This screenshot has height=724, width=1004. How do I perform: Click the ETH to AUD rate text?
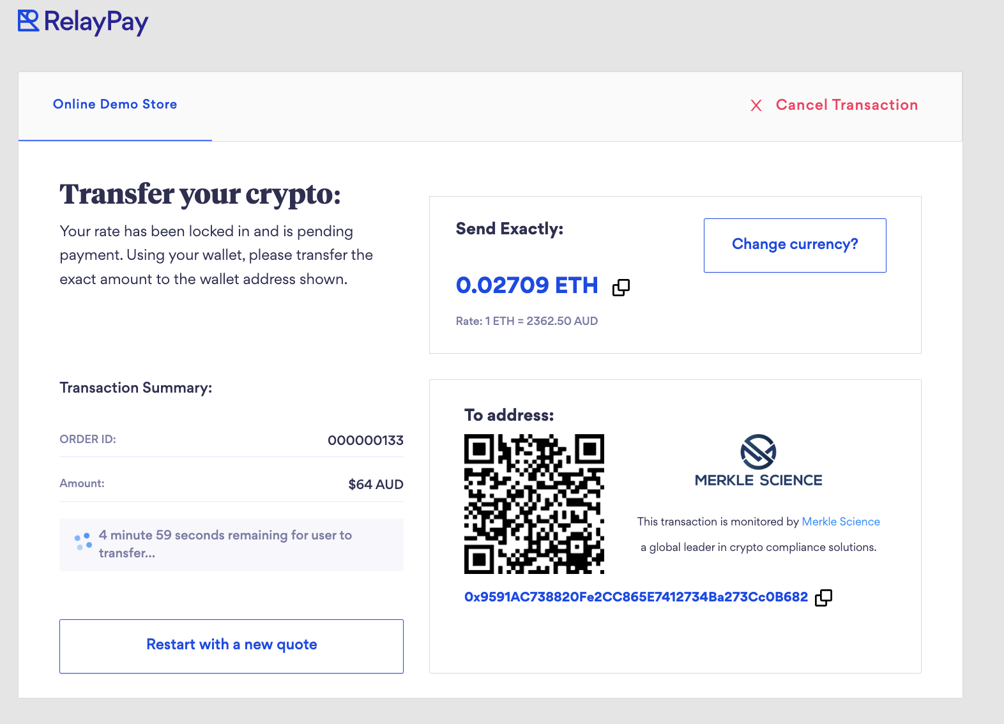pyautogui.click(x=526, y=321)
